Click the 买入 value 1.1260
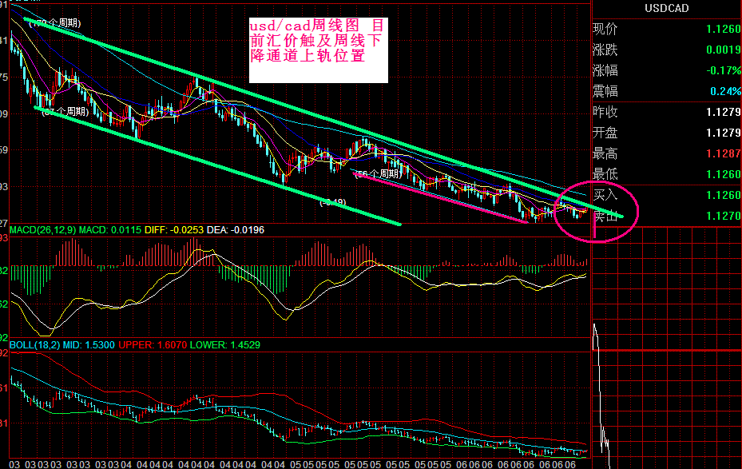Image resolution: width=742 pixels, height=469 pixels. click(x=724, y=195)
